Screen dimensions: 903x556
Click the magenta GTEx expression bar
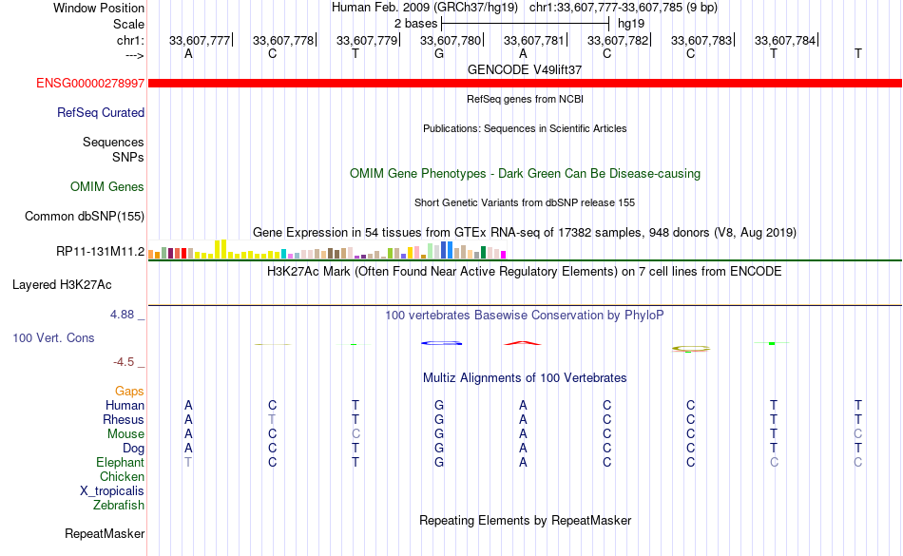(504, 255)
